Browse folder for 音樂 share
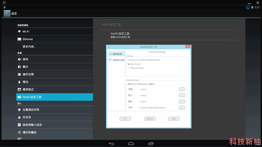The height and width of the screenshot is (147, 262). pos(182,89)
